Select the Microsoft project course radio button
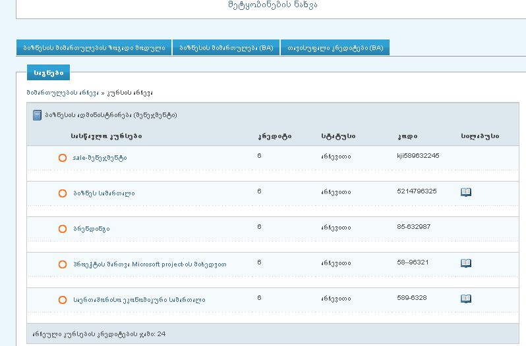The image size is (526, 346). 63,264
